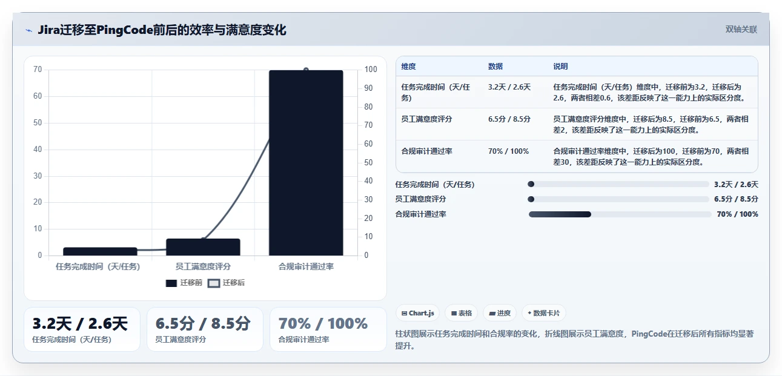Viewport: 782px width, 376px height.
Task: Click the 70% / 100% table cell
Action: pos(508,151)
